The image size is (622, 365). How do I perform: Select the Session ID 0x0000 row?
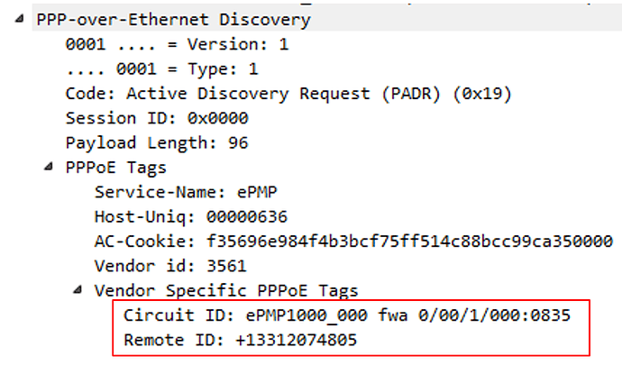point(157,118)
